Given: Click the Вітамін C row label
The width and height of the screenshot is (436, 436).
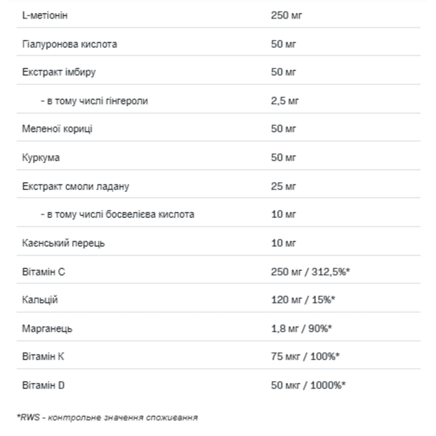Looking at the screenshot, I should pos(44,272).
